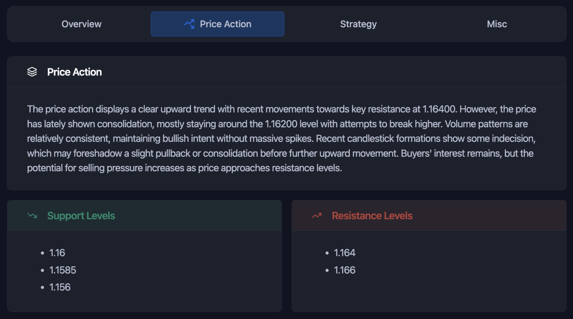Open the Strategy tab
The width and height of the screenshot is (573, 319).
358,24
